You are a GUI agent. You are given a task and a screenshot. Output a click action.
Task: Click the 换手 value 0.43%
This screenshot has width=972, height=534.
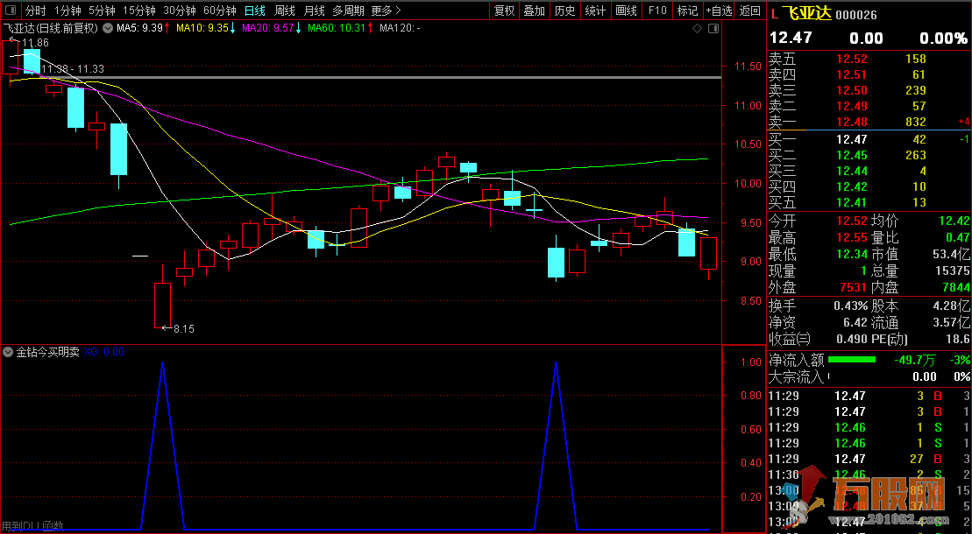pos(851,306)
